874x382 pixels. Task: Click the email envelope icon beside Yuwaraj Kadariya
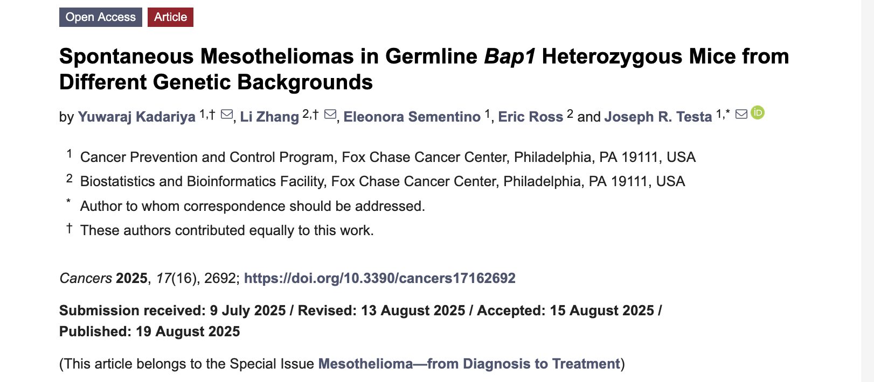(227, 115)
